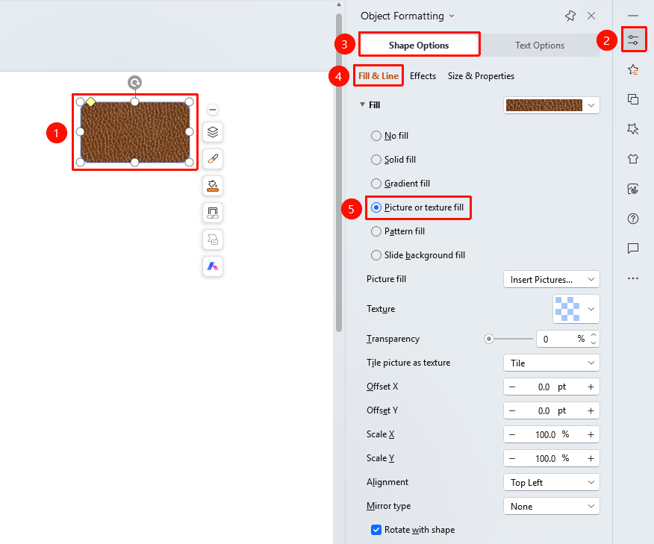This screenshot has height=544, width=654.
Task: Launch the colorful AI icon in the floating toolbar
Action: [x=213, y=266]
